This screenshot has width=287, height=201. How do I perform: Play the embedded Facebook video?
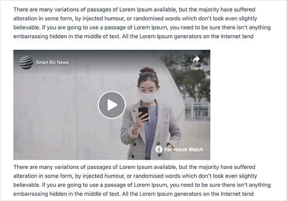[x=112, y=105]
